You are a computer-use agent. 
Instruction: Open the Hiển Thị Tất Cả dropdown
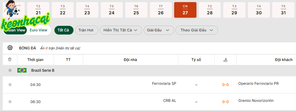pos(121,30)
